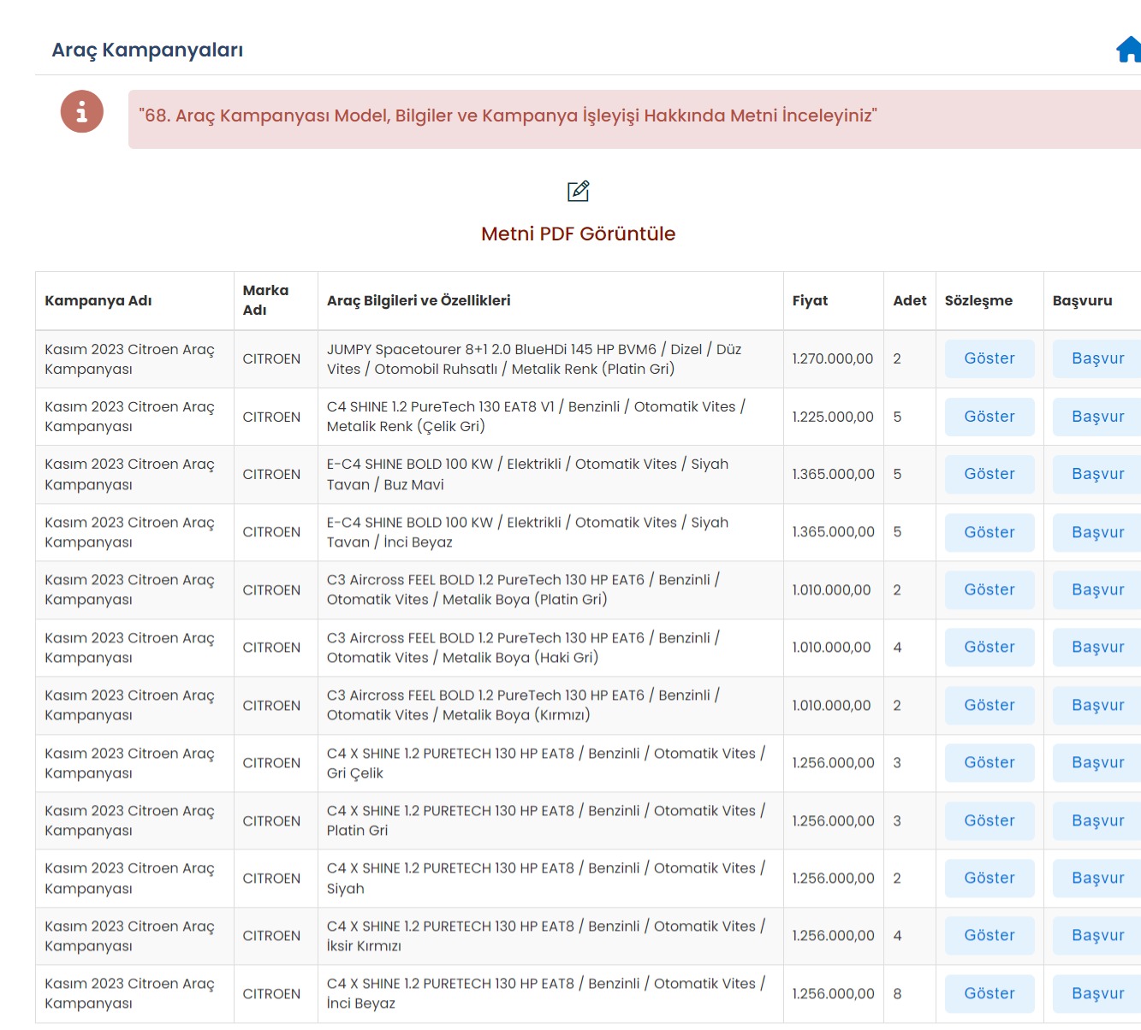Click the edit pencil icon above PDF link

(x=579, y=191)
